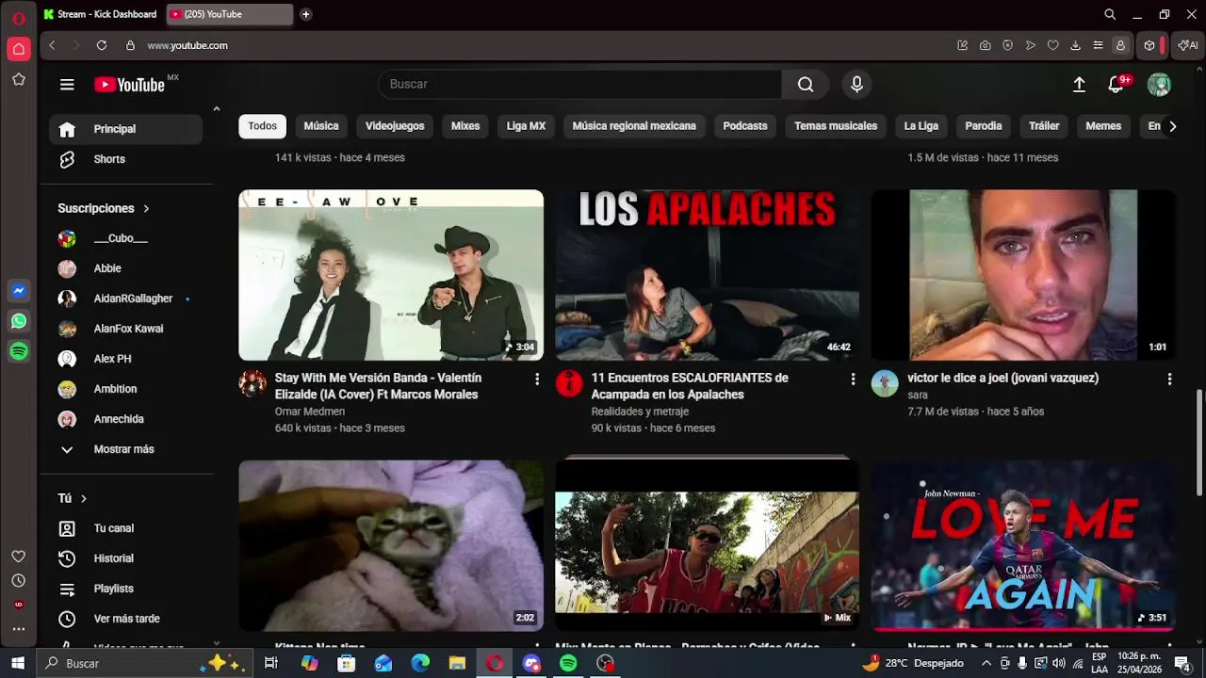Viewport: 1206px width, 678px height.
Task: Open options for Stay With Me video
Action: [537, 379]
